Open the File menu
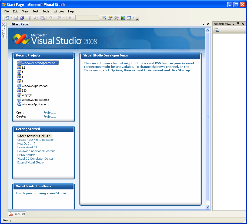 [x=6, y=11]
